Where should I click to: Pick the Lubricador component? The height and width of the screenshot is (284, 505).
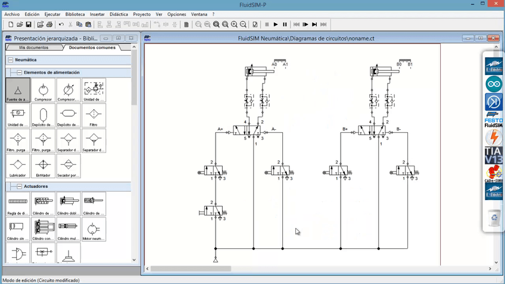(18, 166)
